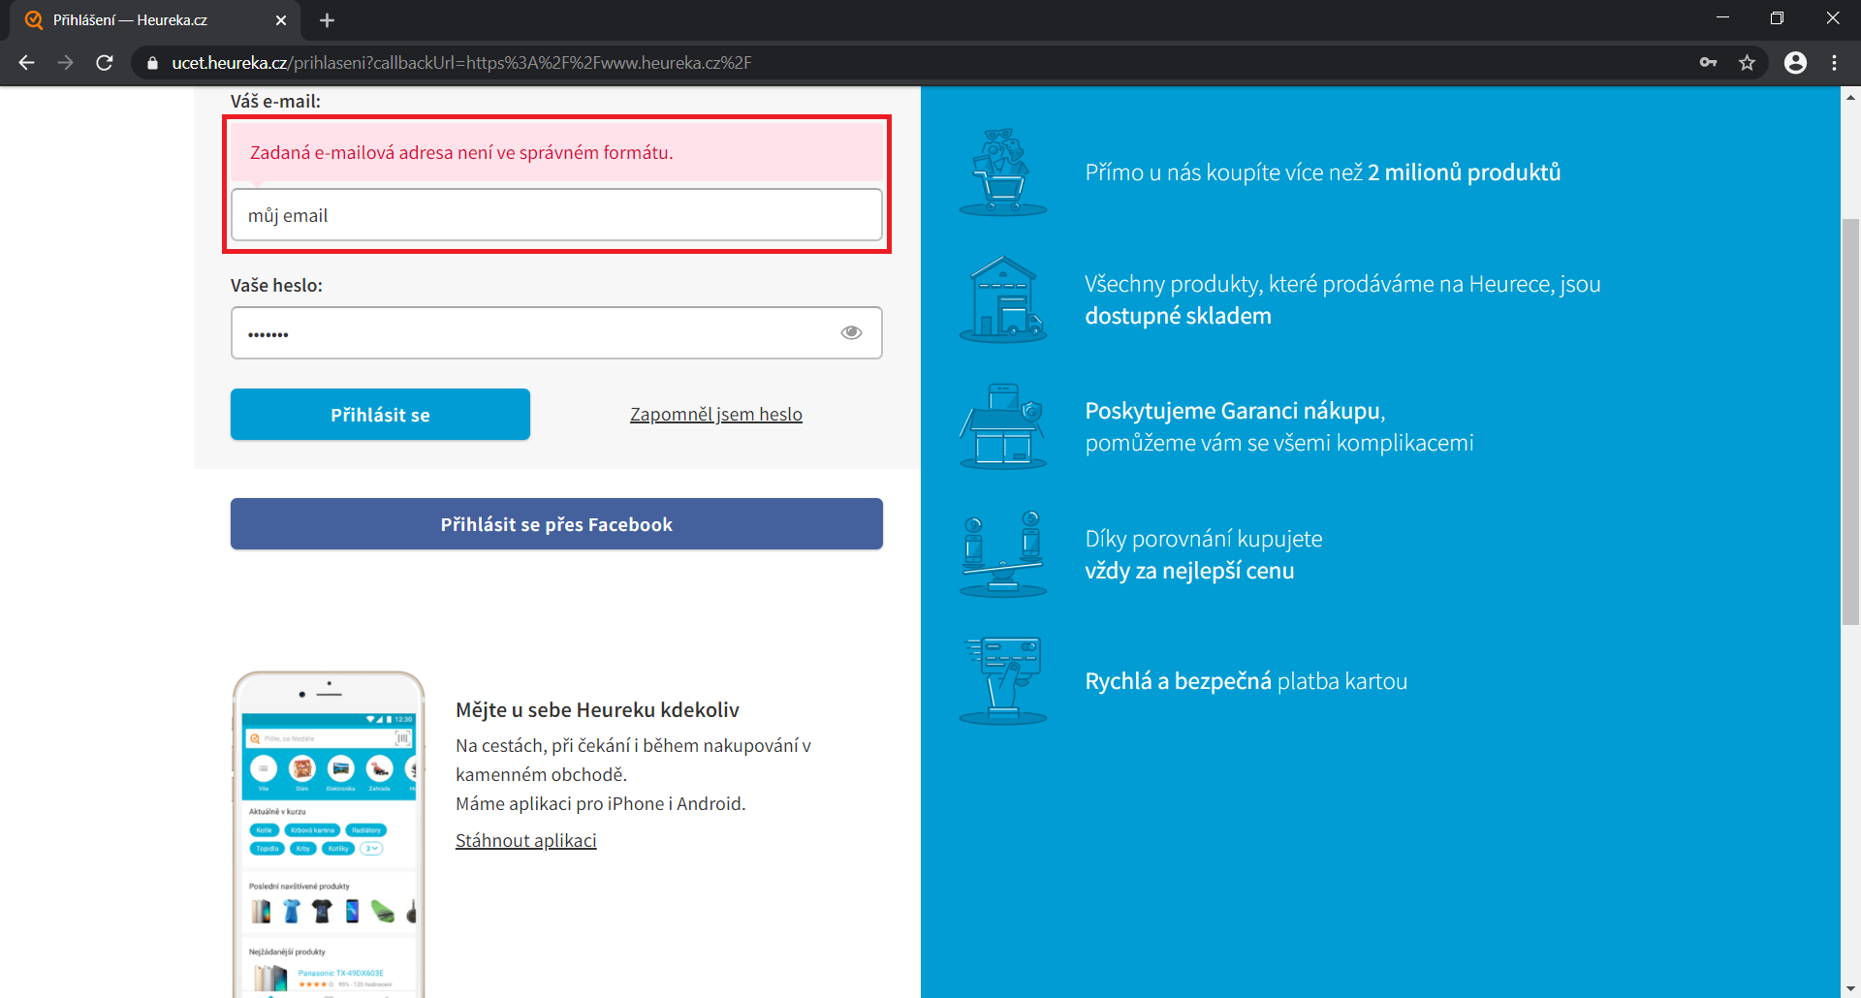Click 'Rychlá a bezpečná platba kartou' text
Screen dimensions: 1861x998
(x=1246, y=681)
